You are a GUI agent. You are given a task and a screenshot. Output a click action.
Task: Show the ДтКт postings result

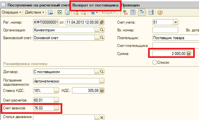[x=125, y=12]
